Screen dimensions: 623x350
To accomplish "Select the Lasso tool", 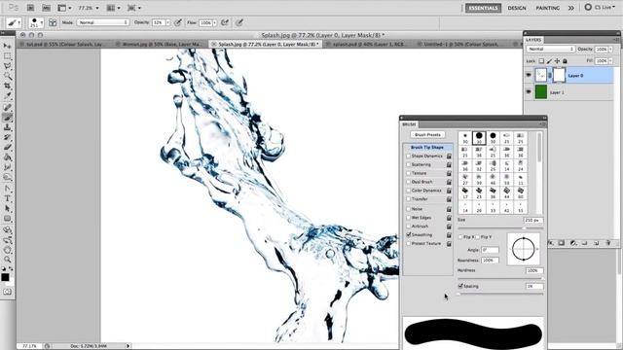I will (7, 66).
